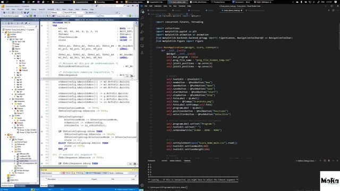Open Scara_demo folder taskbar button

(x=62, y=2)
